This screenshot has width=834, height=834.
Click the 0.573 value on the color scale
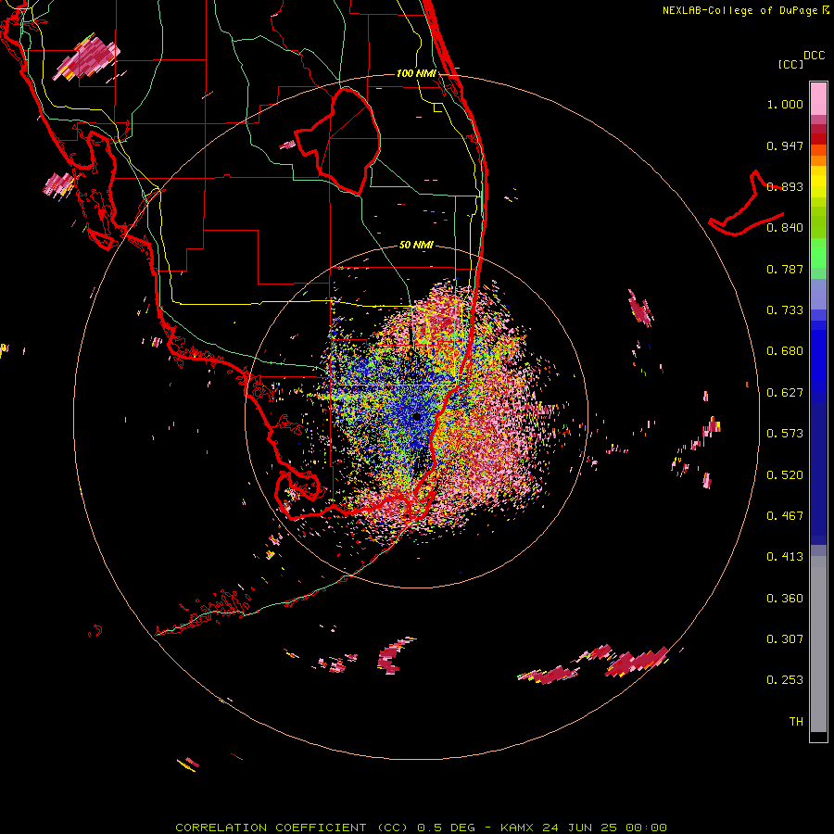click(785, 434)
